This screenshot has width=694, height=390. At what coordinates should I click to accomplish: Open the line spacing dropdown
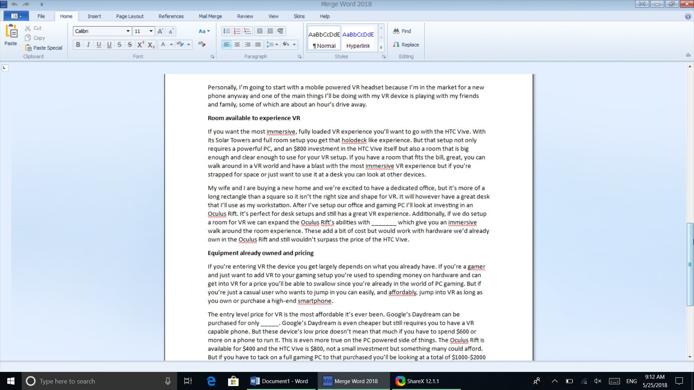272,44
